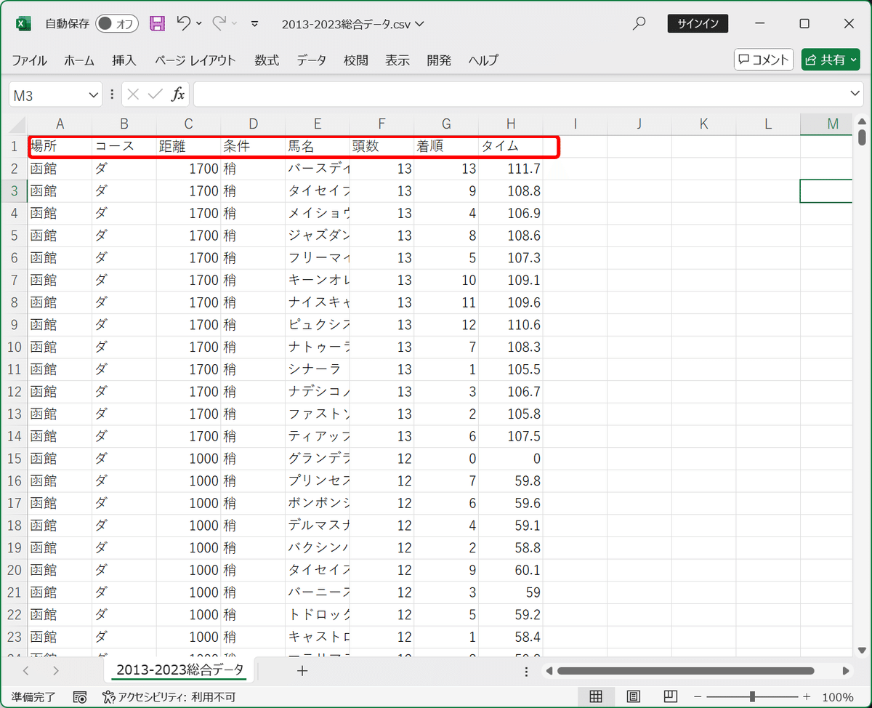872x708 pixels.
Task: Open the ヘルプ tab
Action: point(483,60)
